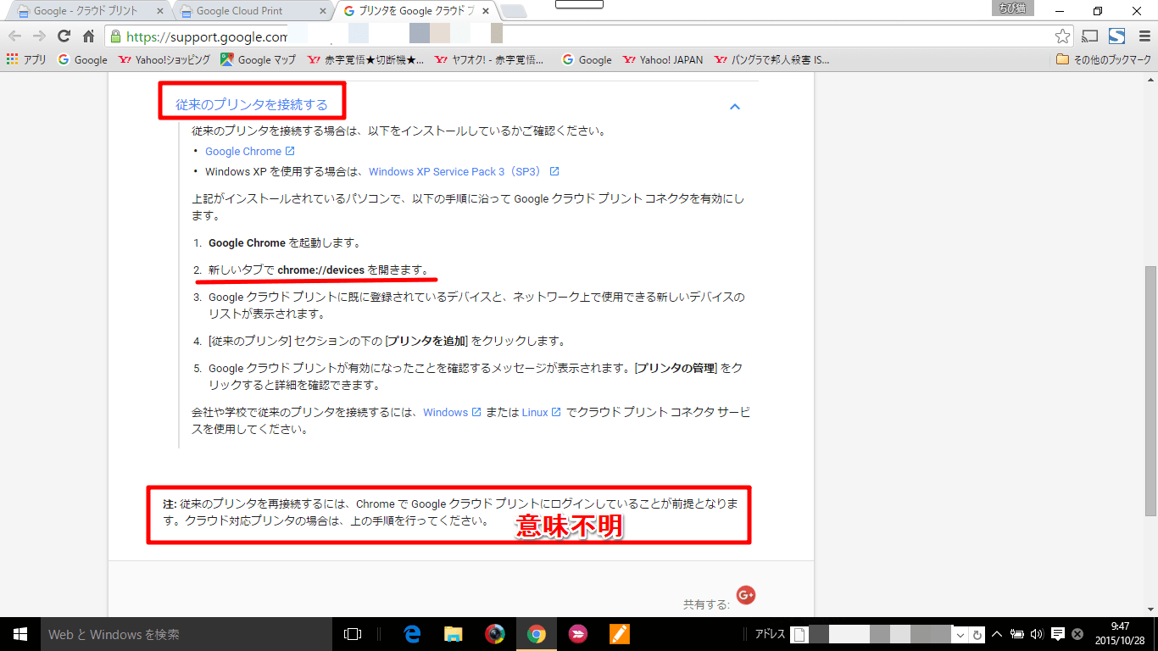1158x651 pixels.
Task: Open the Google Chrome download link
Action: [x=243, y=151]
